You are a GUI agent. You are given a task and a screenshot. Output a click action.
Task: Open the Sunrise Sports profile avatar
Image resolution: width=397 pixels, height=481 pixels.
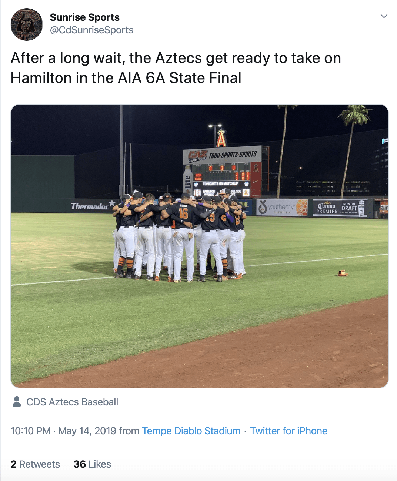click(x=27, y=24)
